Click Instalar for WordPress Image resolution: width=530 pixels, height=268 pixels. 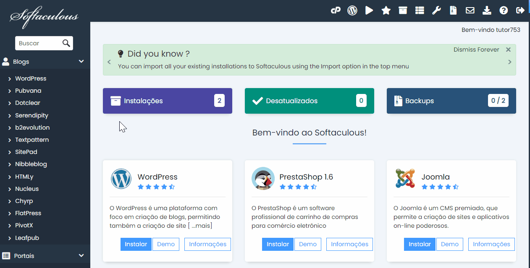pyautogui.click(x=136, y=244)
